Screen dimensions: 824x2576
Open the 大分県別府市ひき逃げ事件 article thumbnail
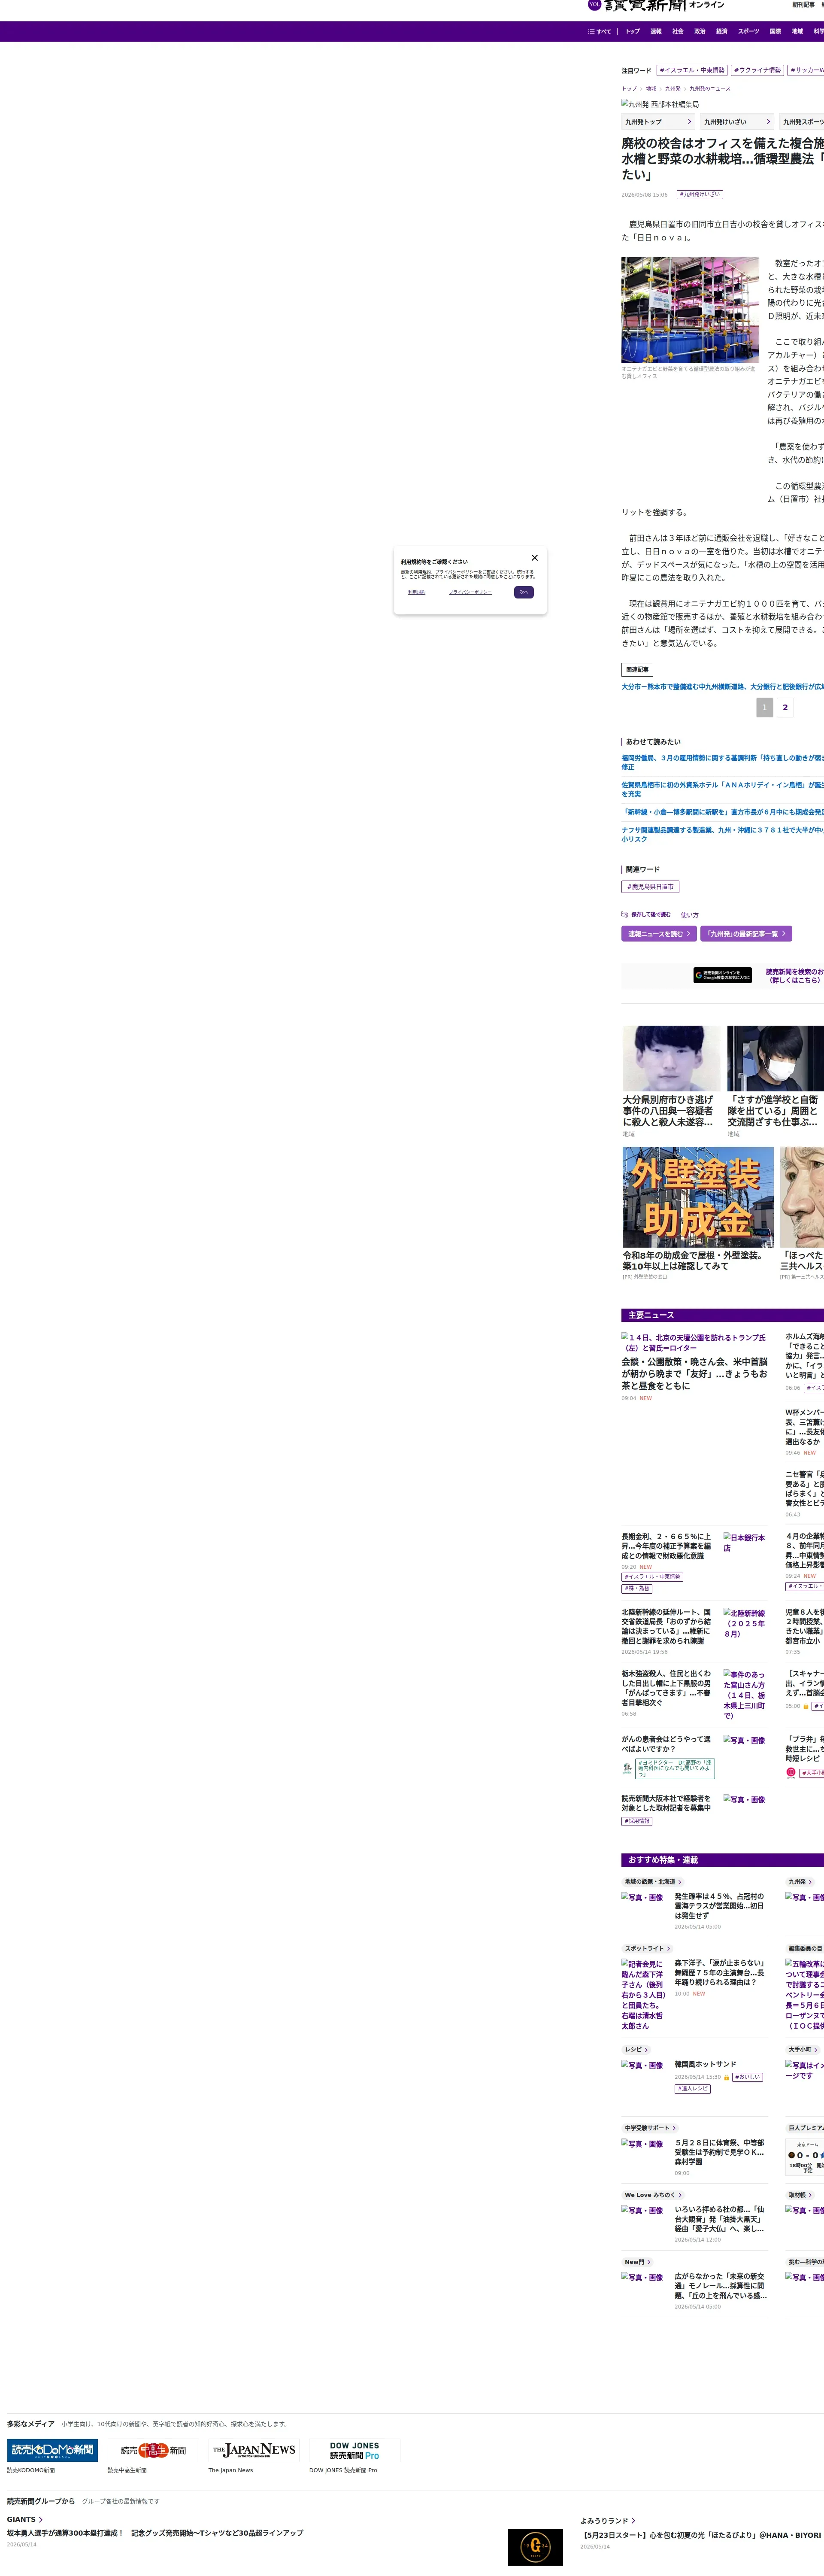click(671, 1058)
